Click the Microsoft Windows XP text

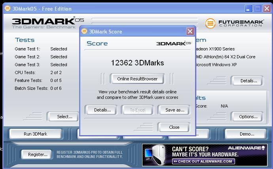point(216,65)
